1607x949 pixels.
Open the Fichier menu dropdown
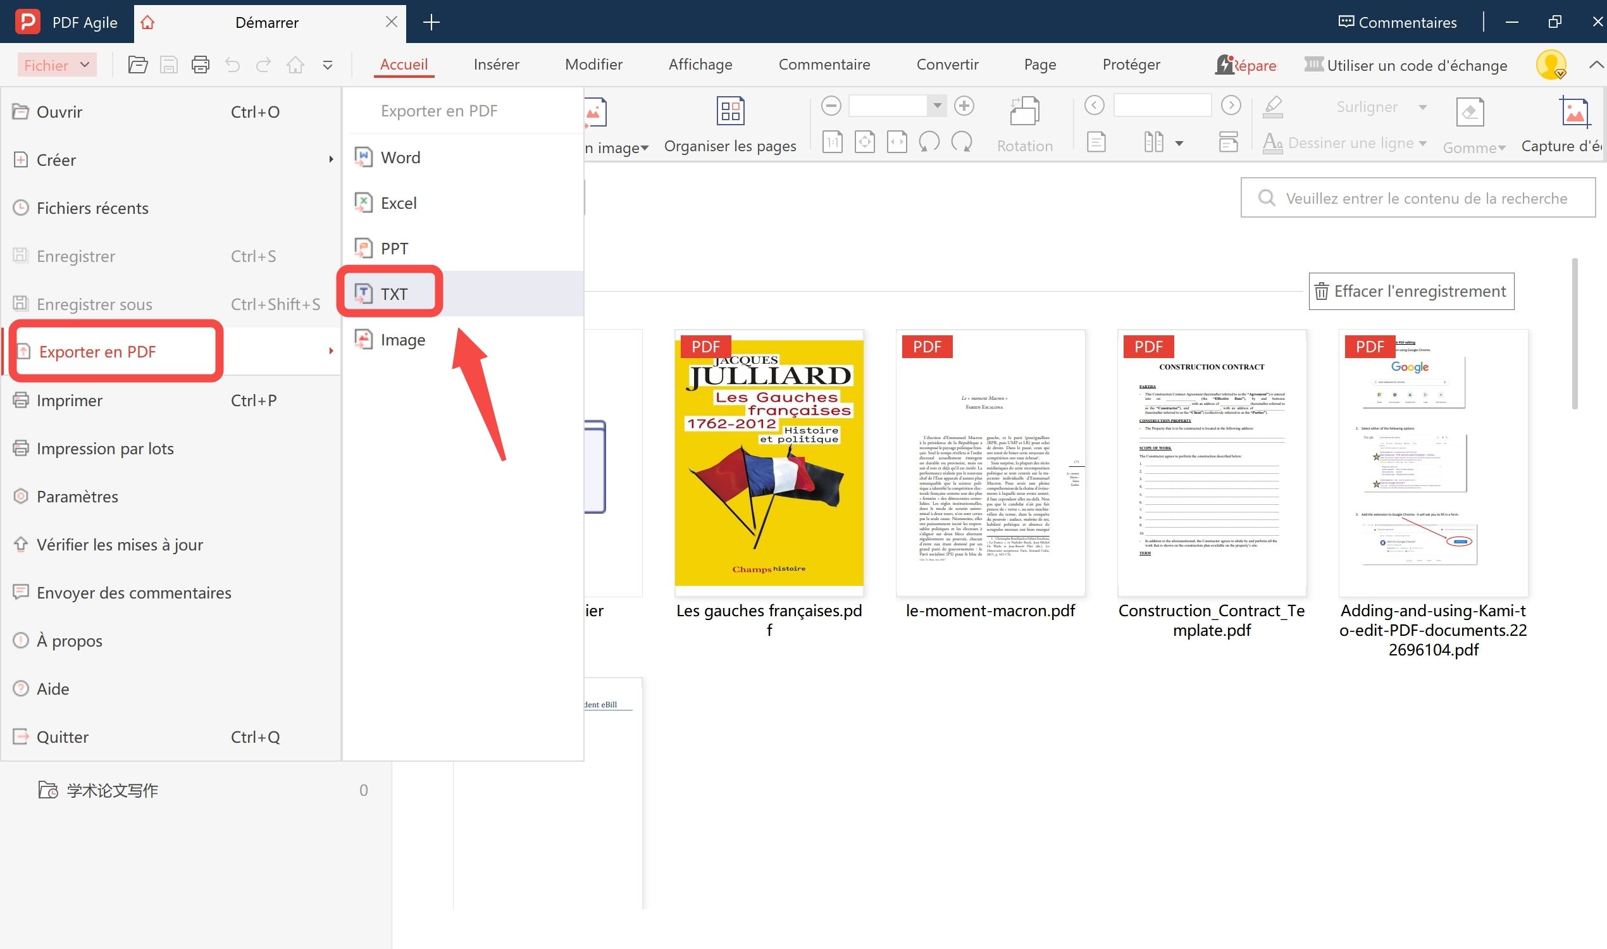[57, 65]
